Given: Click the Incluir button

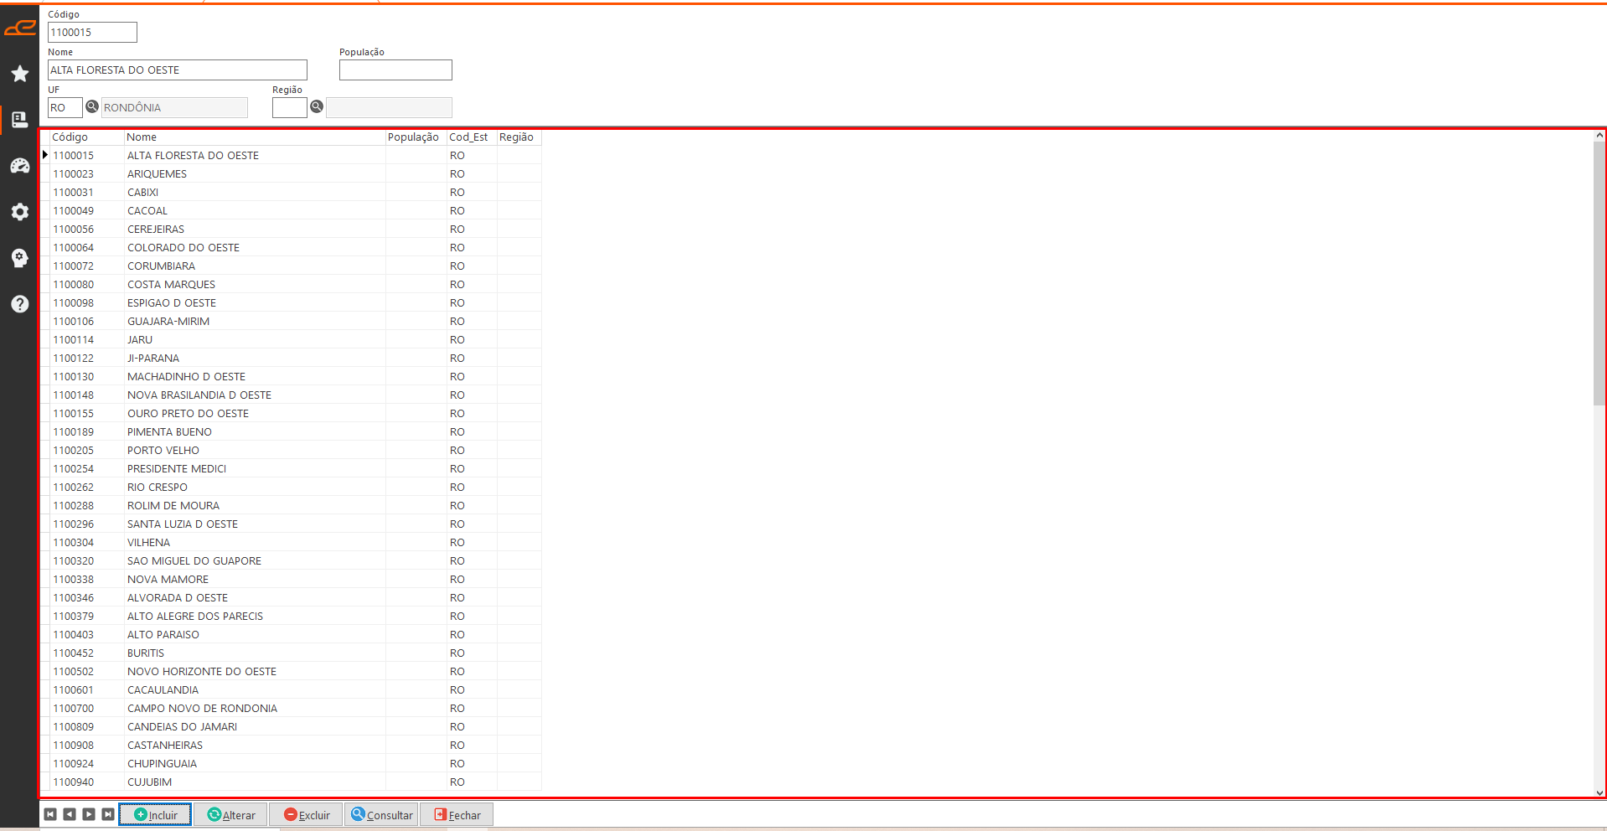Looking at the screenshot, I should click(155, 814).
